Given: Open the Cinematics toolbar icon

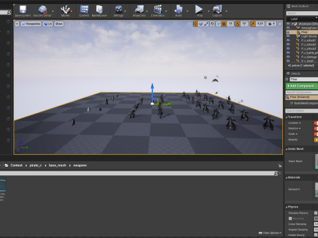Looking at the screenshot, I should tap(158, 11).
